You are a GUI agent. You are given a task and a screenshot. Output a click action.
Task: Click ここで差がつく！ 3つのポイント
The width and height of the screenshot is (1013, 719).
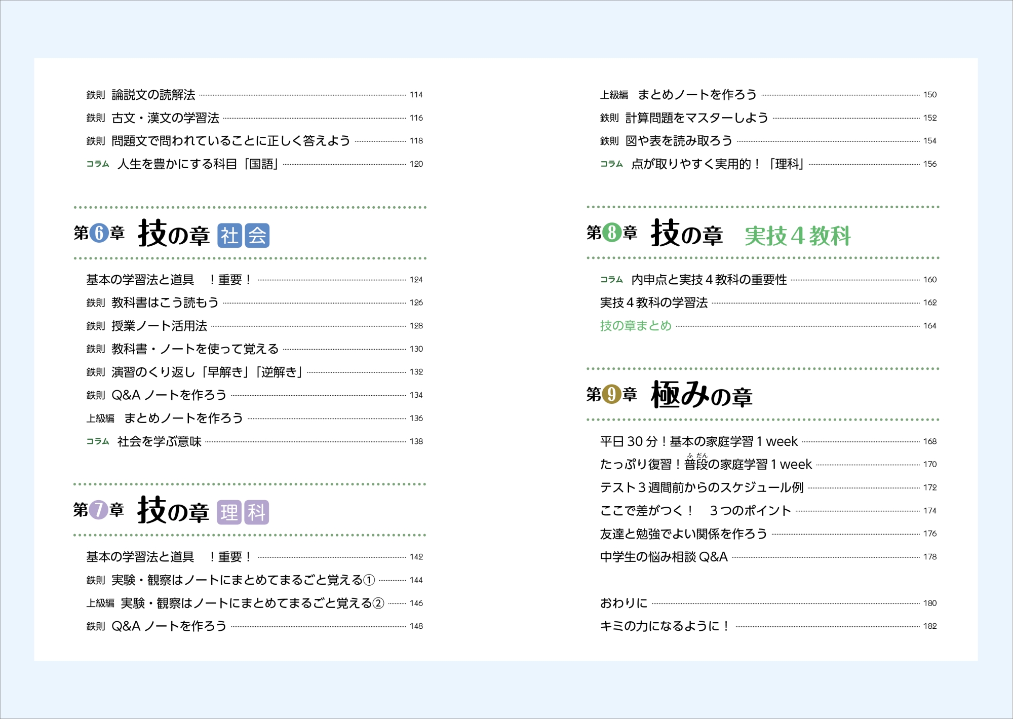(x=695, y=511)
